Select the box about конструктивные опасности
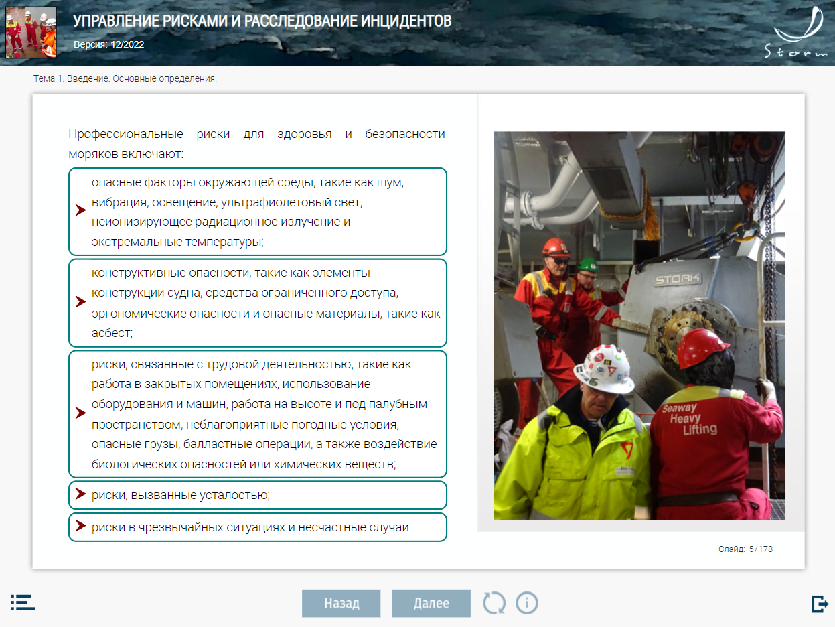The height and width of the screenshot is (627, 835). pyautogui.click(x=258, y=303)
